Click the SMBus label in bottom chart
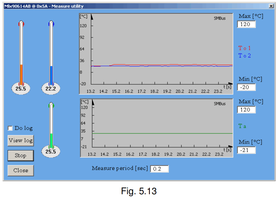 point(220,104)
